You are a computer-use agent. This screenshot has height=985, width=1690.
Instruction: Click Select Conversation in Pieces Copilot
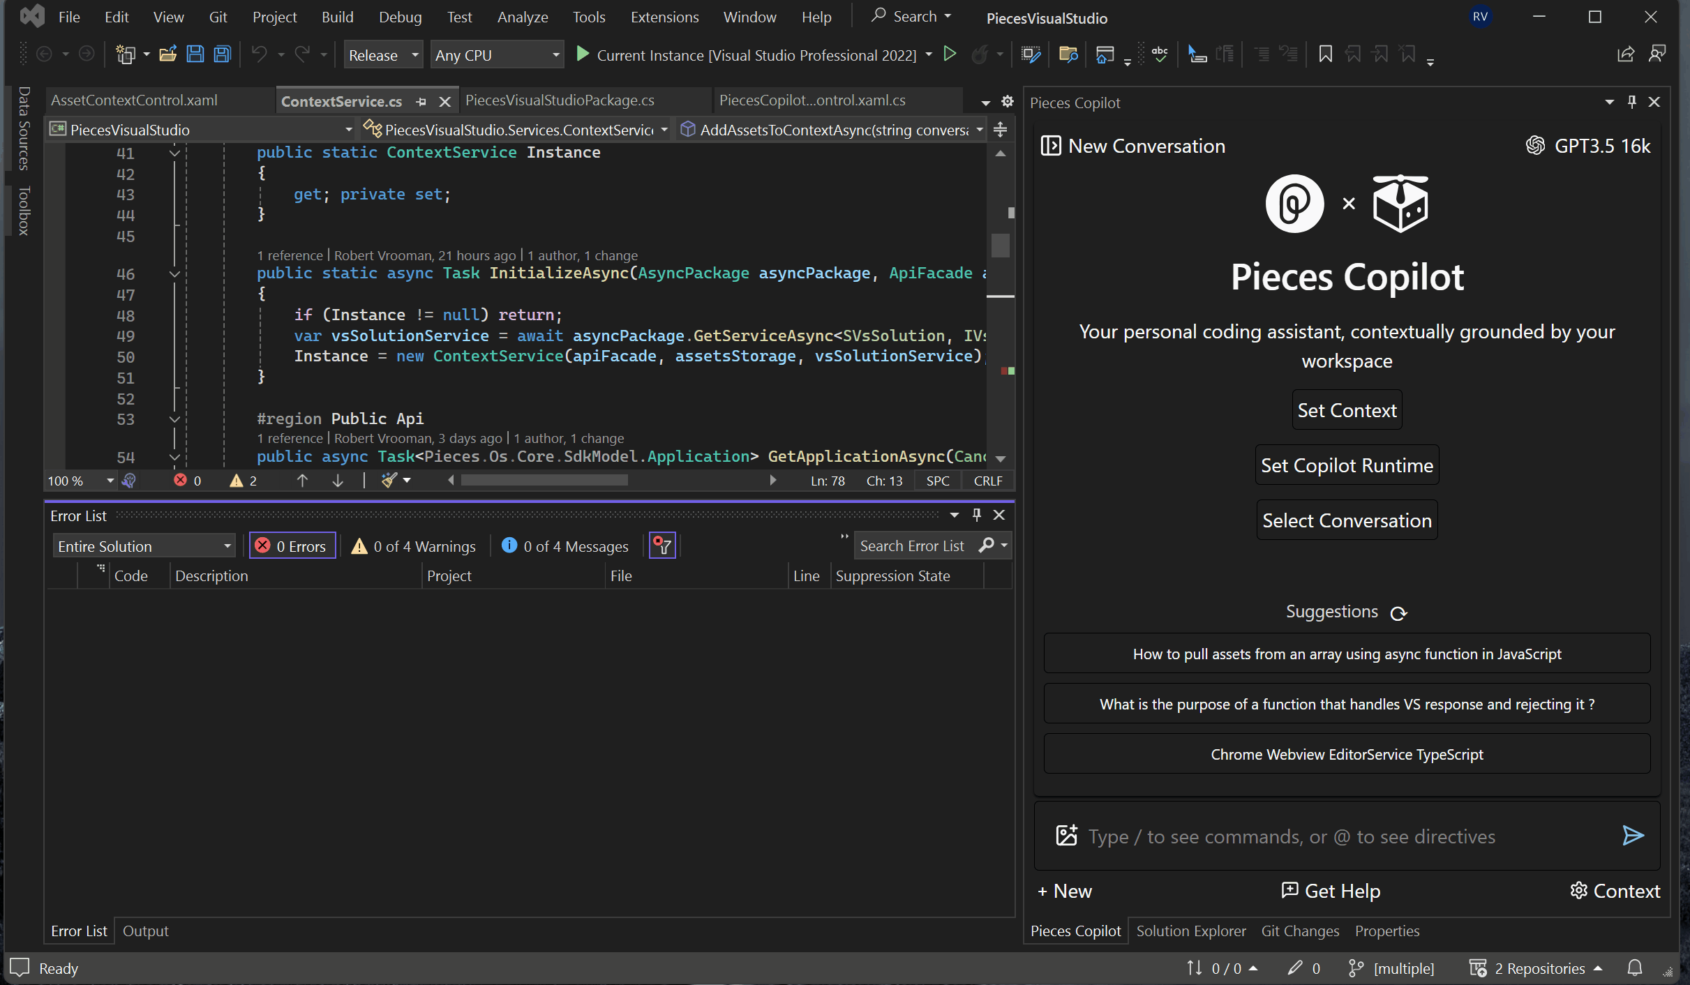click(x=1346, y=520)
